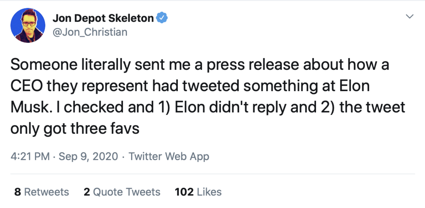Click the number 8 before Retweets
425x208 pixels.
click(18, 192)
